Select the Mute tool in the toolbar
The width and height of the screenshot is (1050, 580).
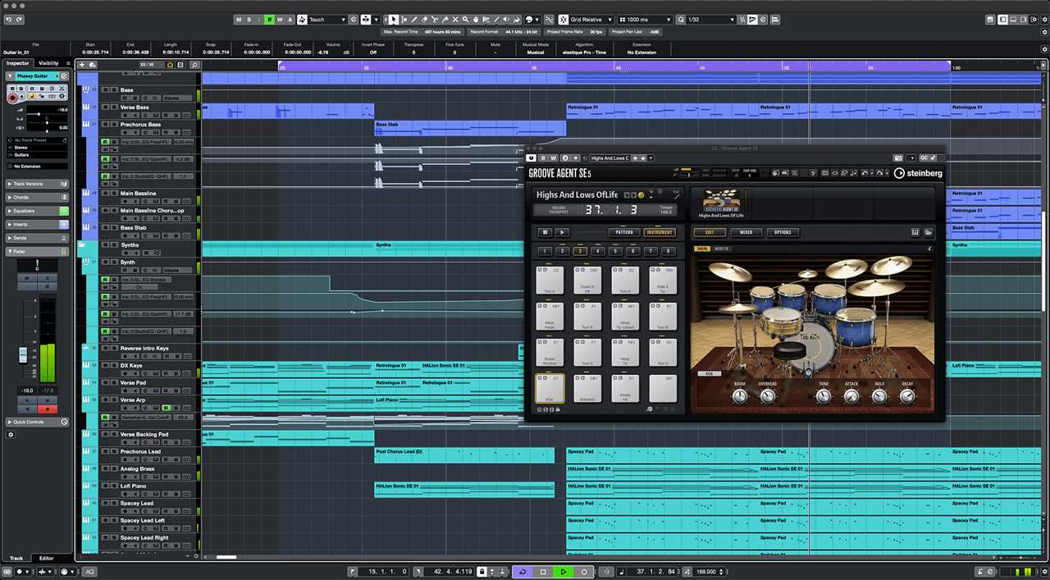point(455,19)
